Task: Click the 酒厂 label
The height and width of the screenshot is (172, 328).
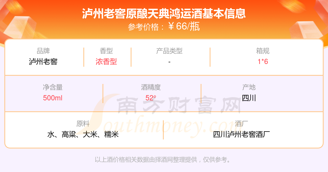Action: click(242, 124)
